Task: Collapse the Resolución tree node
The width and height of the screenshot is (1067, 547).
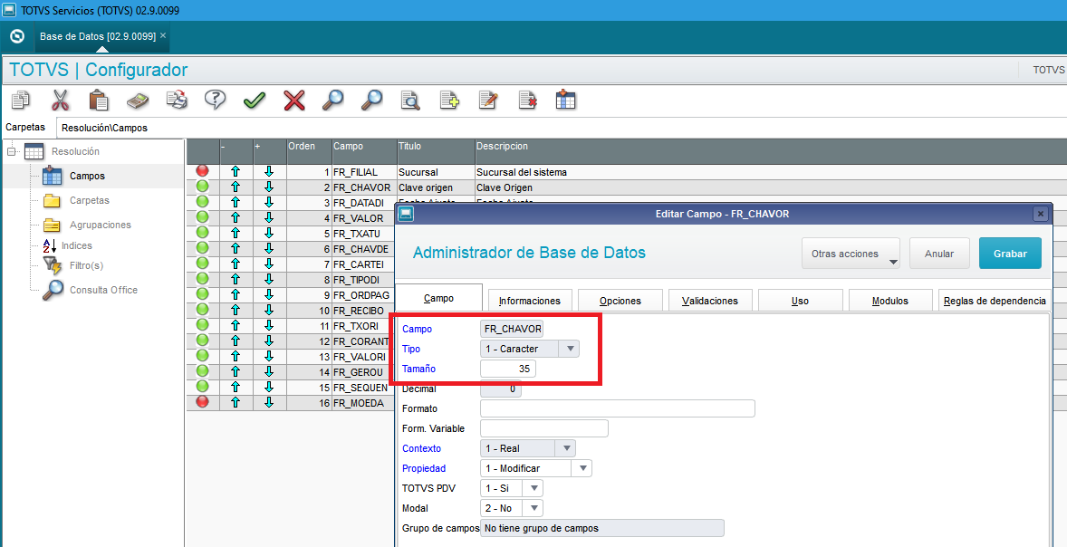Action: pos(10,151)
